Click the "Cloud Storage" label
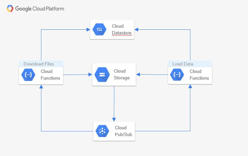Image resolution: width=248 pixels, height=156 pixels. tap(122, 75)
